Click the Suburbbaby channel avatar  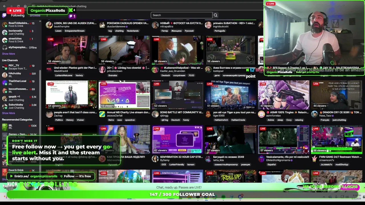tap(5, 106)
